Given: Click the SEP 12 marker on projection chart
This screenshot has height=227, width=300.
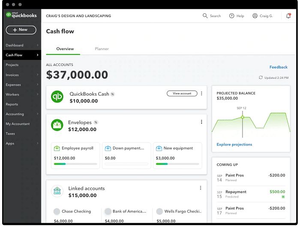Looking at the screenshot, I should click(242, 117).
